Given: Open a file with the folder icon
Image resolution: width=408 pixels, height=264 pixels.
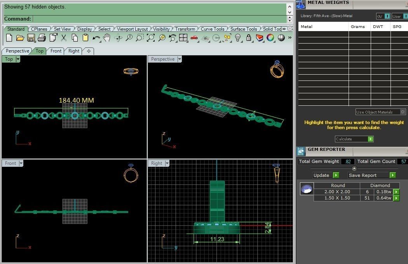Looking at the screenshot, I should pyautogui.click(x=20, y=38).
